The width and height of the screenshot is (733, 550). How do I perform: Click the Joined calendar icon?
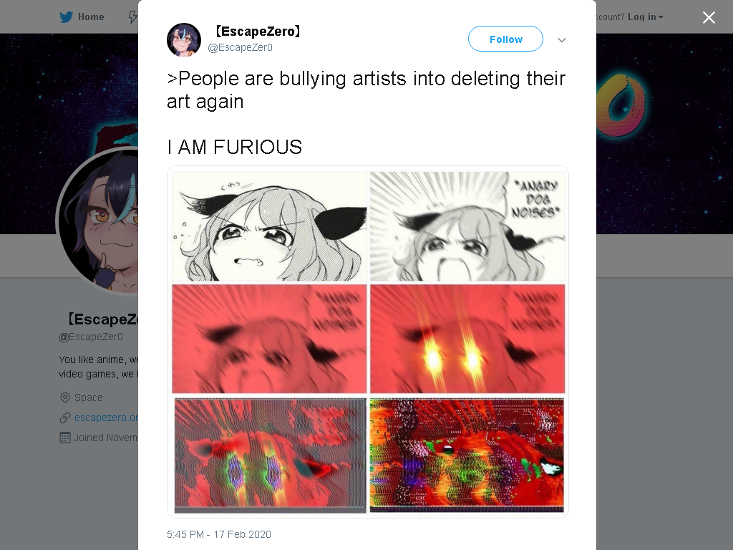(x=65, y=438)
